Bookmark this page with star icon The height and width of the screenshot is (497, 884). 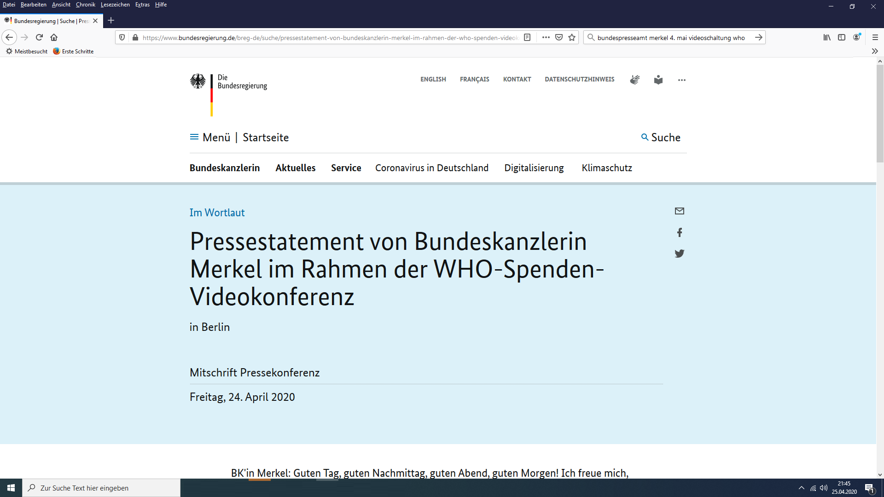[x=572, y=38]
